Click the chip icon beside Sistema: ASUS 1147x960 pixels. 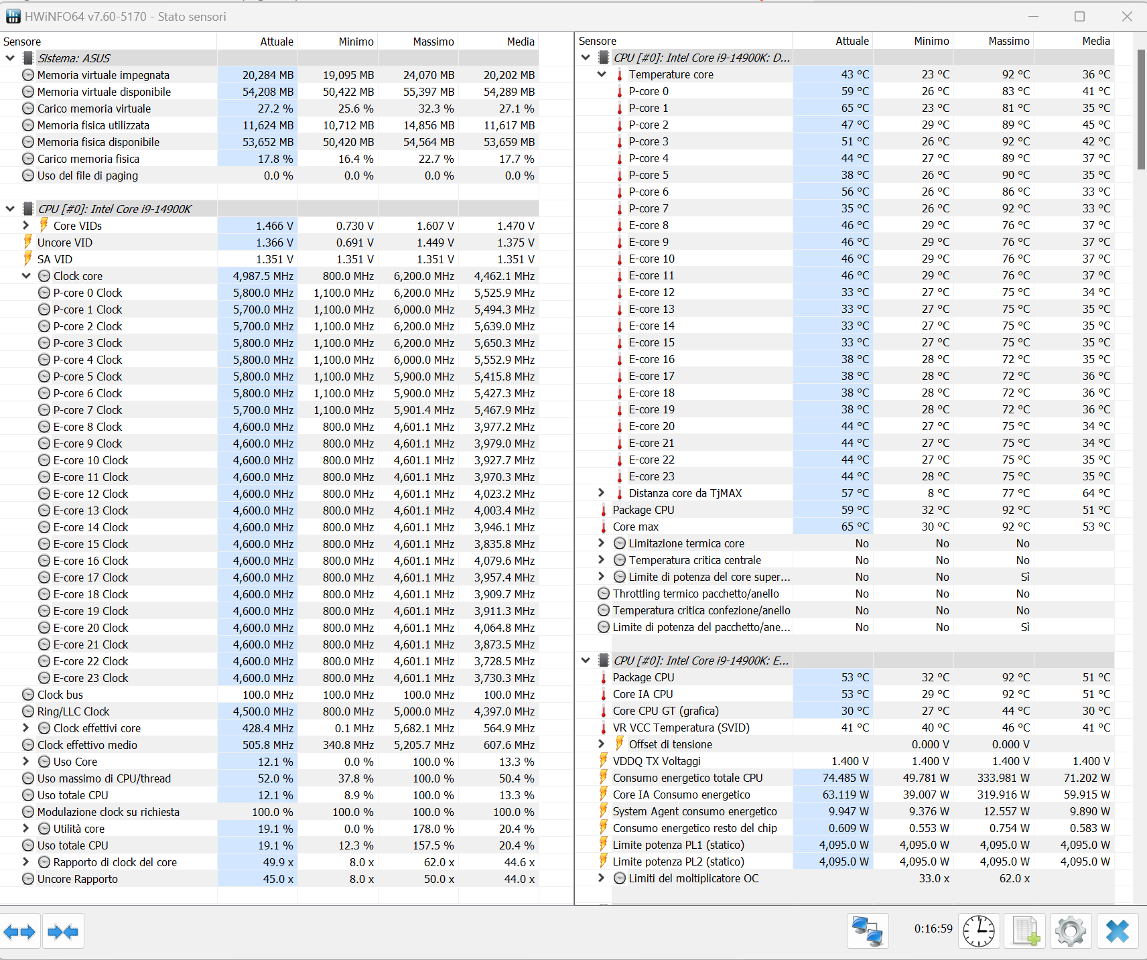click(x=28, y=58)
